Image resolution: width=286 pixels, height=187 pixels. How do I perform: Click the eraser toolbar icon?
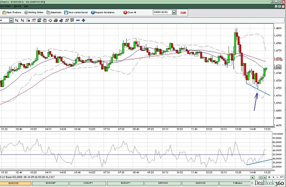tap(50, 20)
